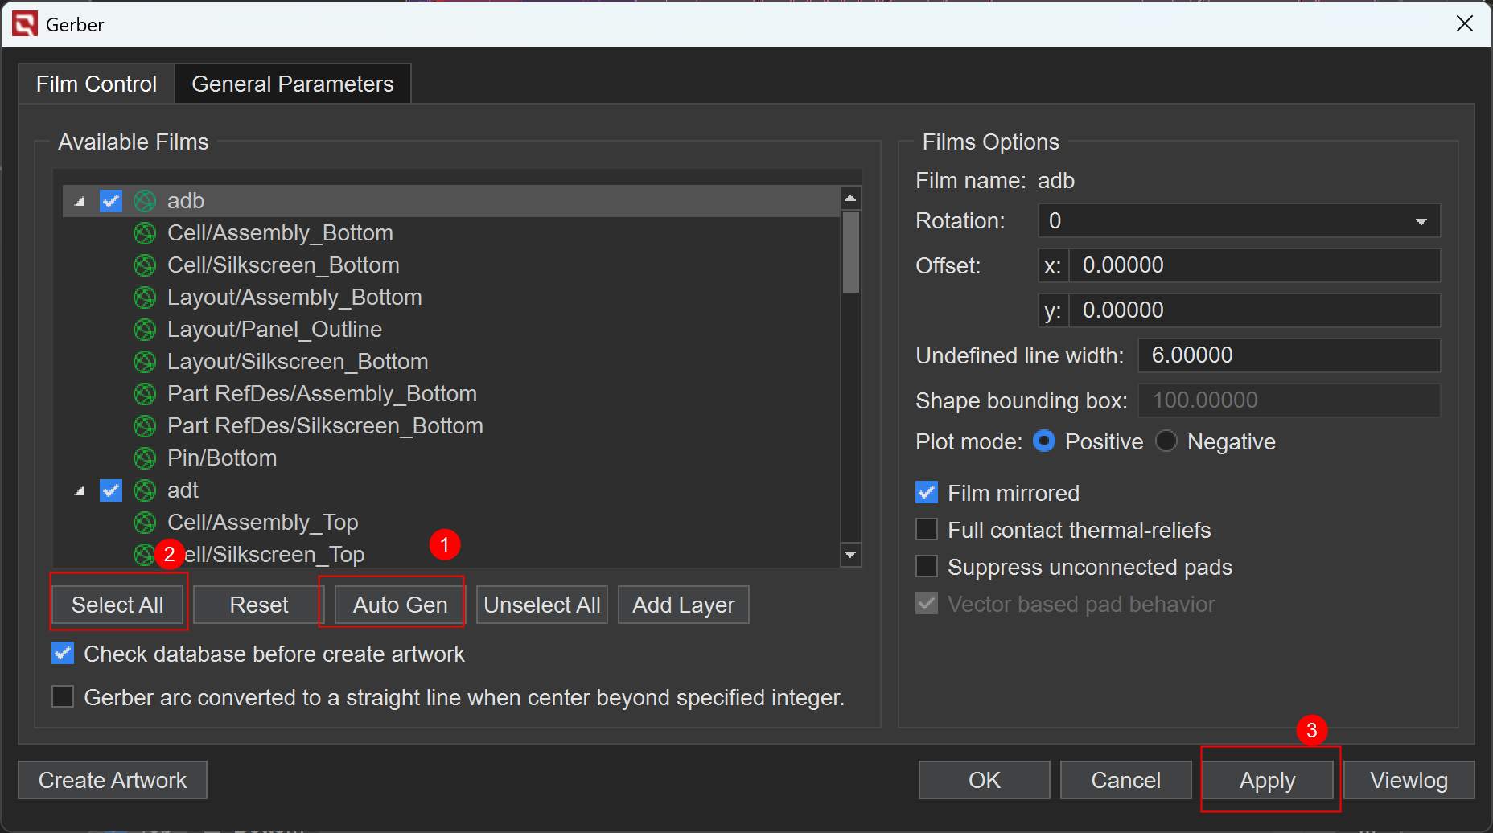
Task: Open the Film Control tab
Action: tap(97, 84)
